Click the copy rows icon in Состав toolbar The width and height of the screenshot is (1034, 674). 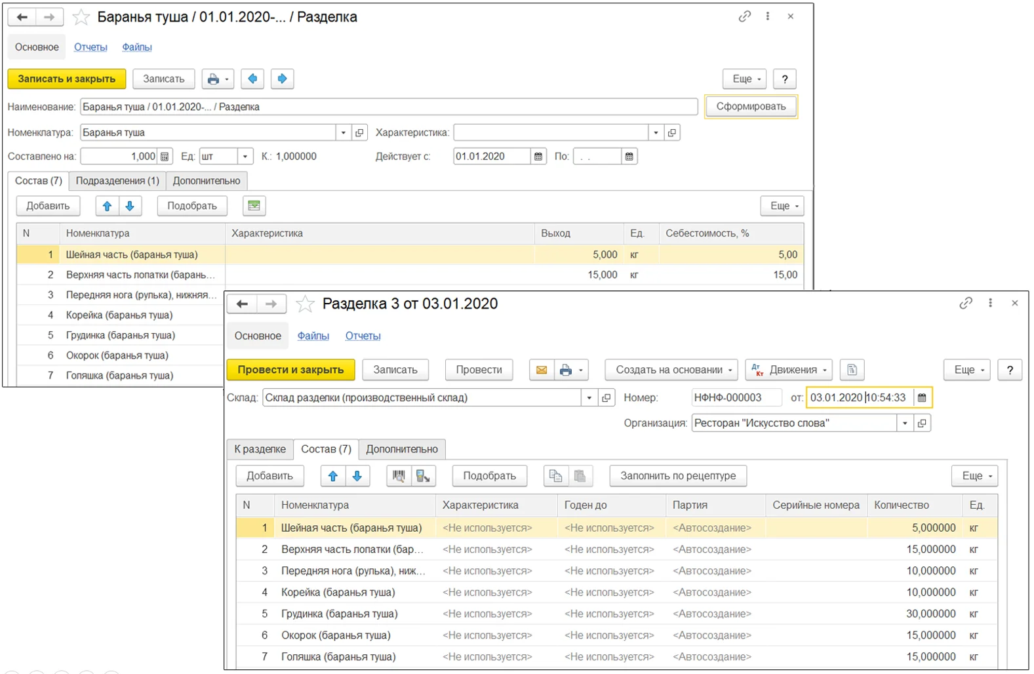tap(555, 476)
